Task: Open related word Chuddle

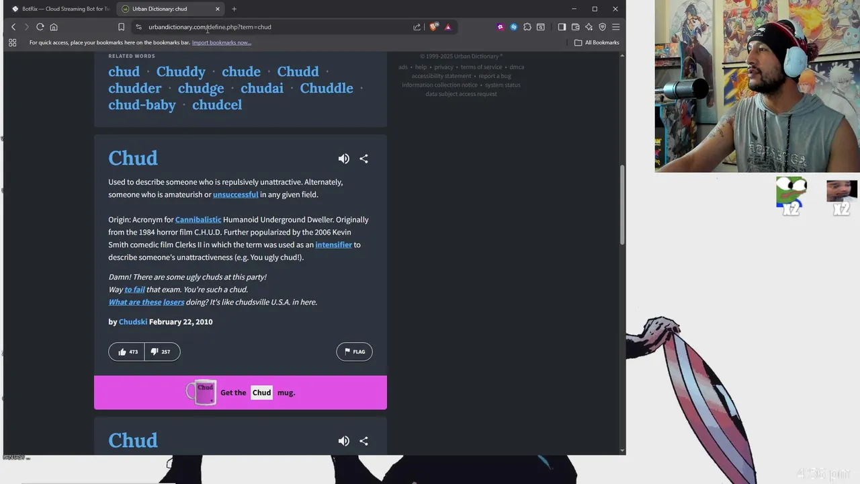Action: tap(327, 88)
